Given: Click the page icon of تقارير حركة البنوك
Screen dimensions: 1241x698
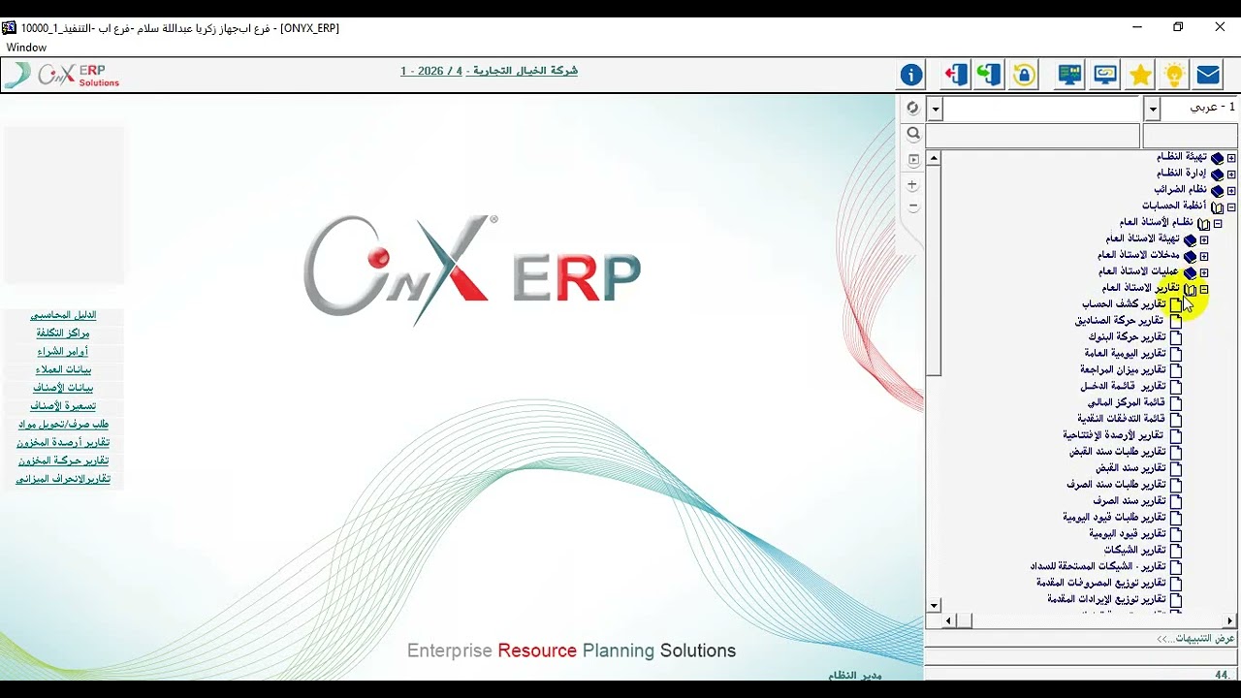Looking at the screenshot, I should 1176,337.
